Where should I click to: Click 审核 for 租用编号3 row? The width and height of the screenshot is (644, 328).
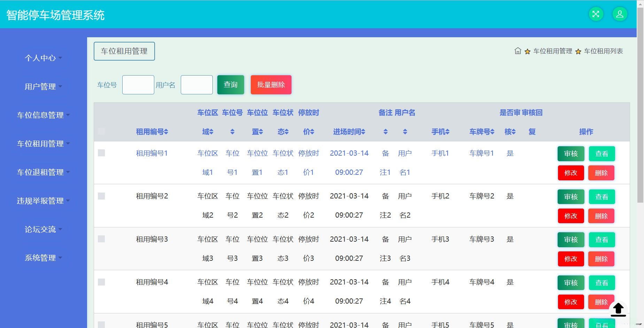point(571,240)
